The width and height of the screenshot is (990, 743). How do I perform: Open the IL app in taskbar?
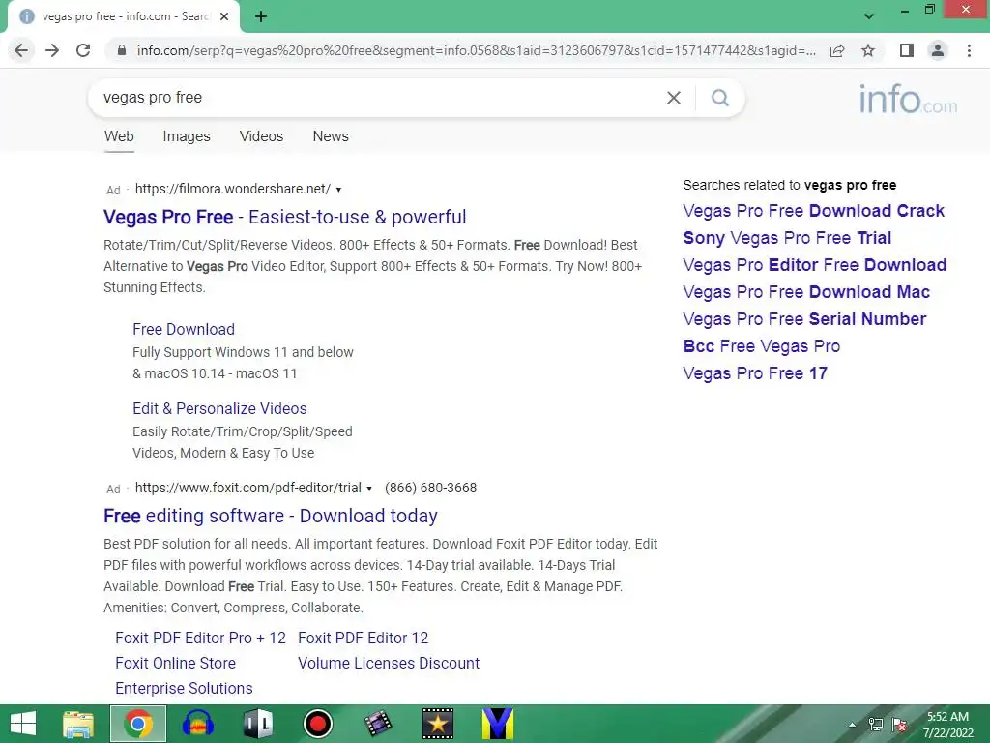[257, 724]
